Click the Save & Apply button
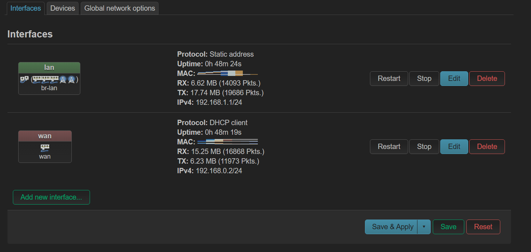This screenshot has width=531, height=252. pyautogui.click(x=392, y=227)
